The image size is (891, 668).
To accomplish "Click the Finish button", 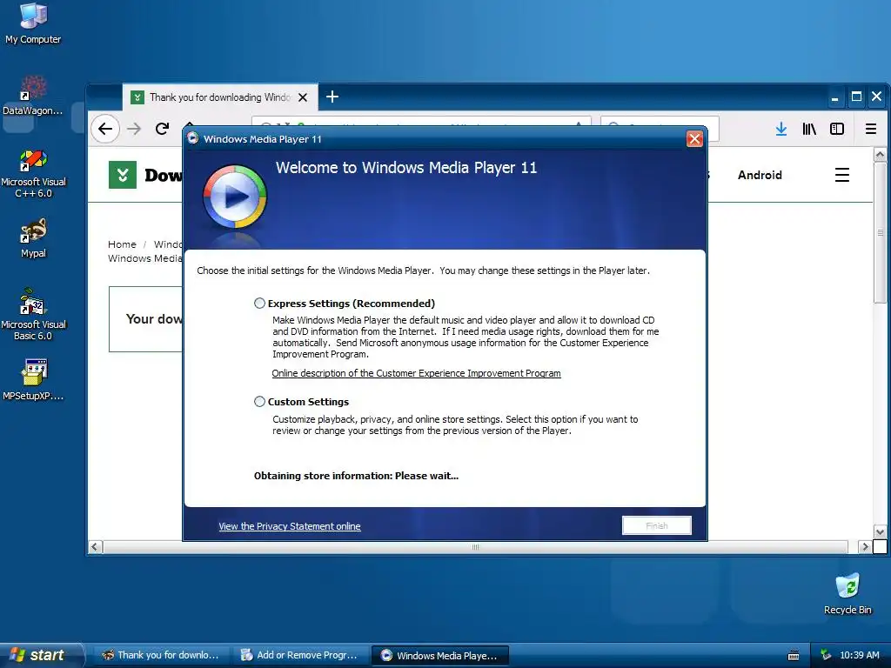I will point(657,525).
